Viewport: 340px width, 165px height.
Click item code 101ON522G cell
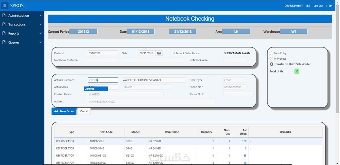[x=106, y=141]
